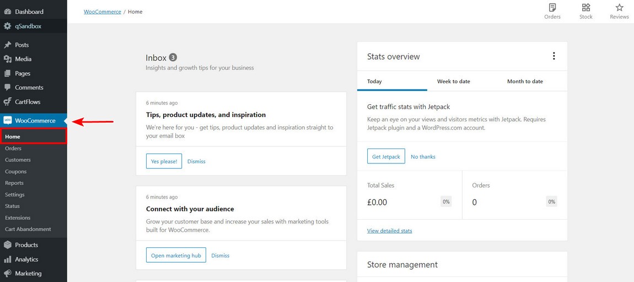The width and height of the screenshot is (634, 282).
Task: Click the Tips, product updates, and inspiration title
Action: 206,115
